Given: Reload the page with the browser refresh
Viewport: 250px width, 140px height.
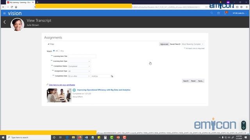Looking at the screenshot, I should [x=12, y=7].
